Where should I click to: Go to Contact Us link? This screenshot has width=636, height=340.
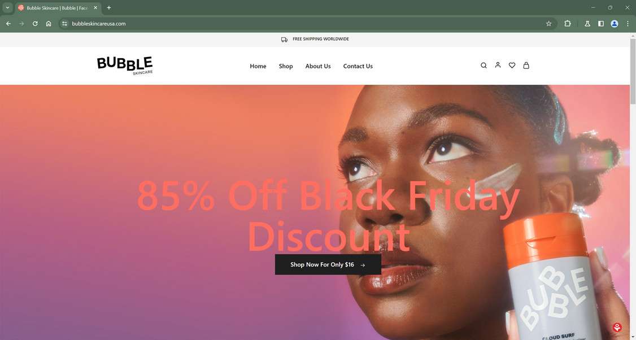tap(358, 66)
